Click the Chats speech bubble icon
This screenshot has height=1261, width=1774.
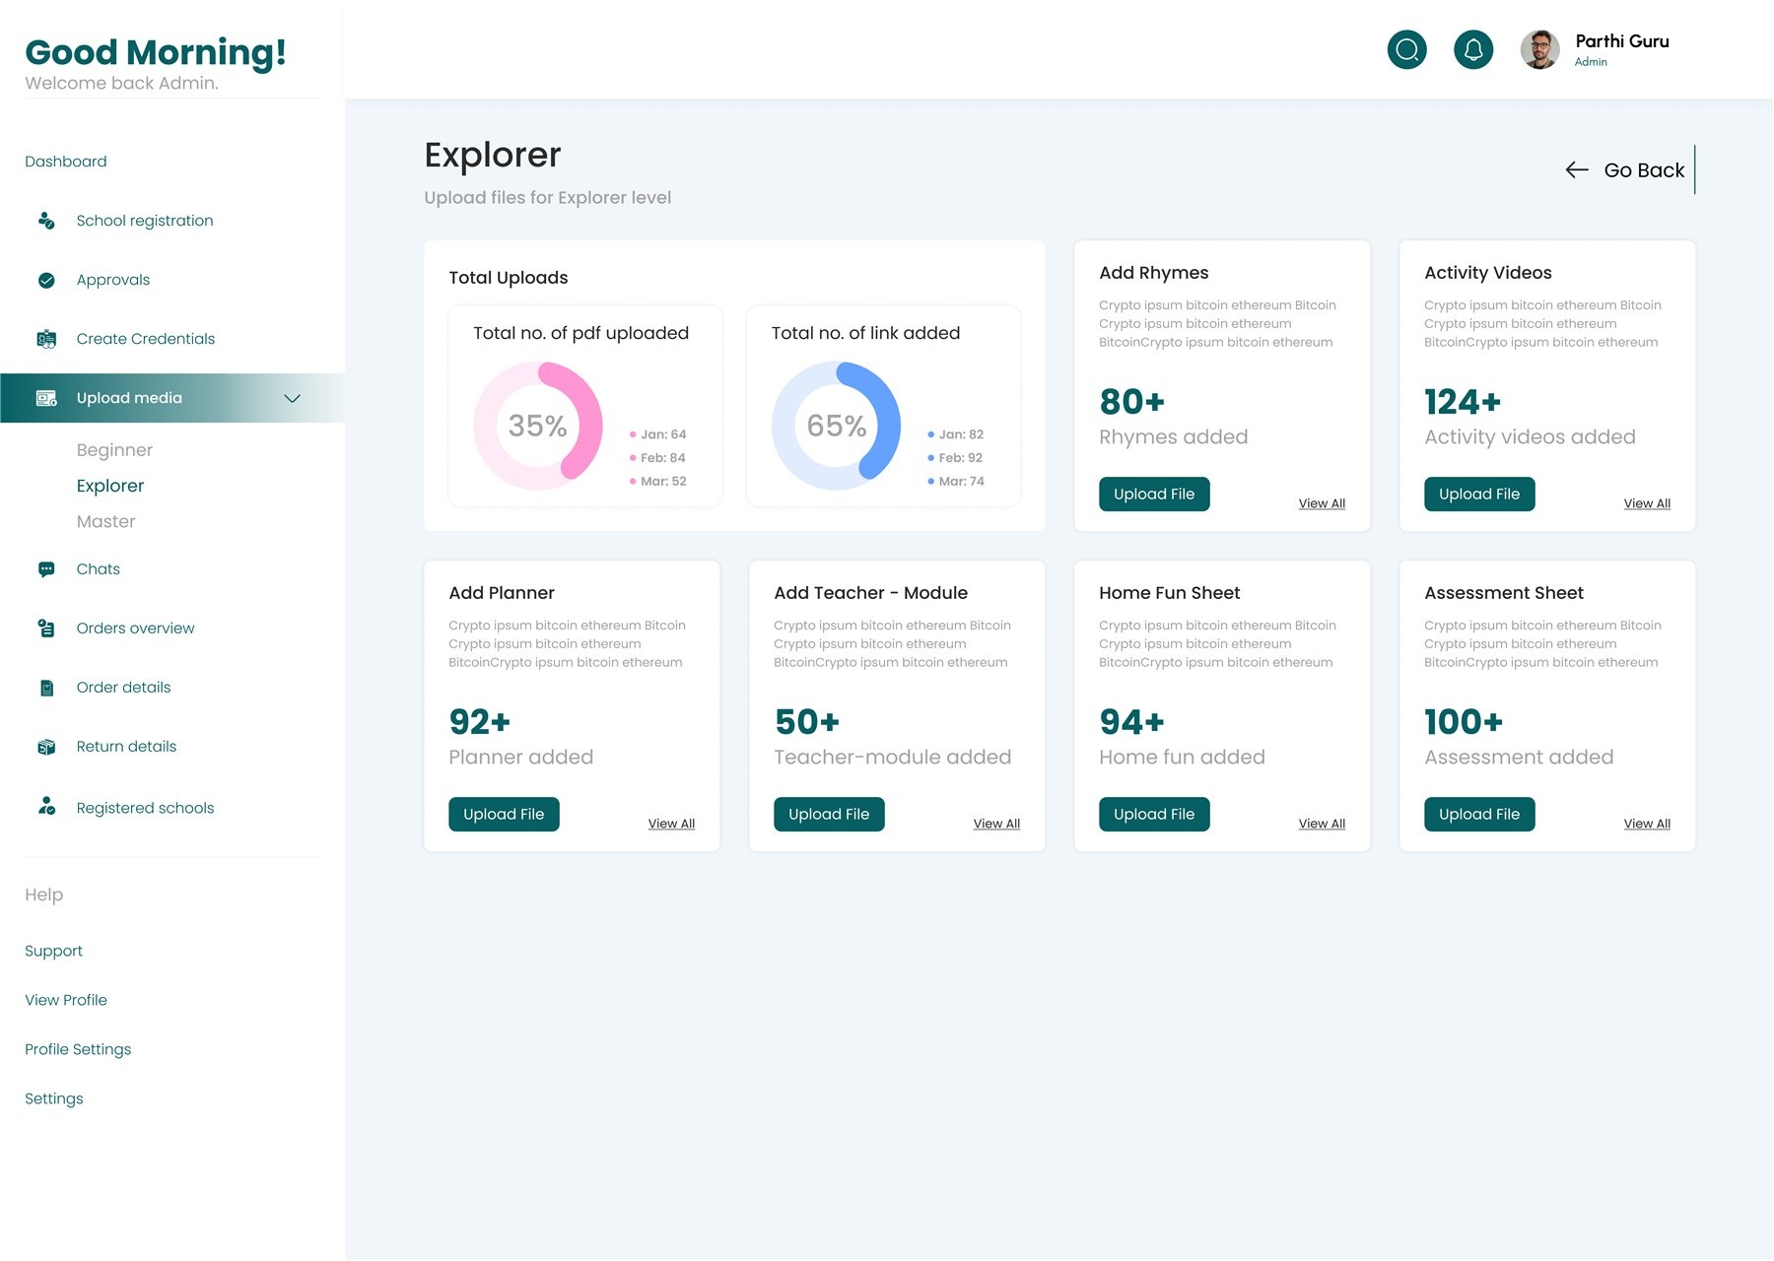(x=46, y=569)
